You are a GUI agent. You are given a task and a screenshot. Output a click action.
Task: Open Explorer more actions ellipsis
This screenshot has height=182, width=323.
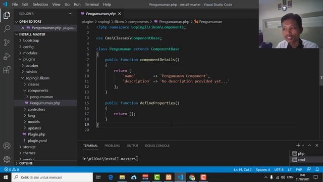point(71,14)
